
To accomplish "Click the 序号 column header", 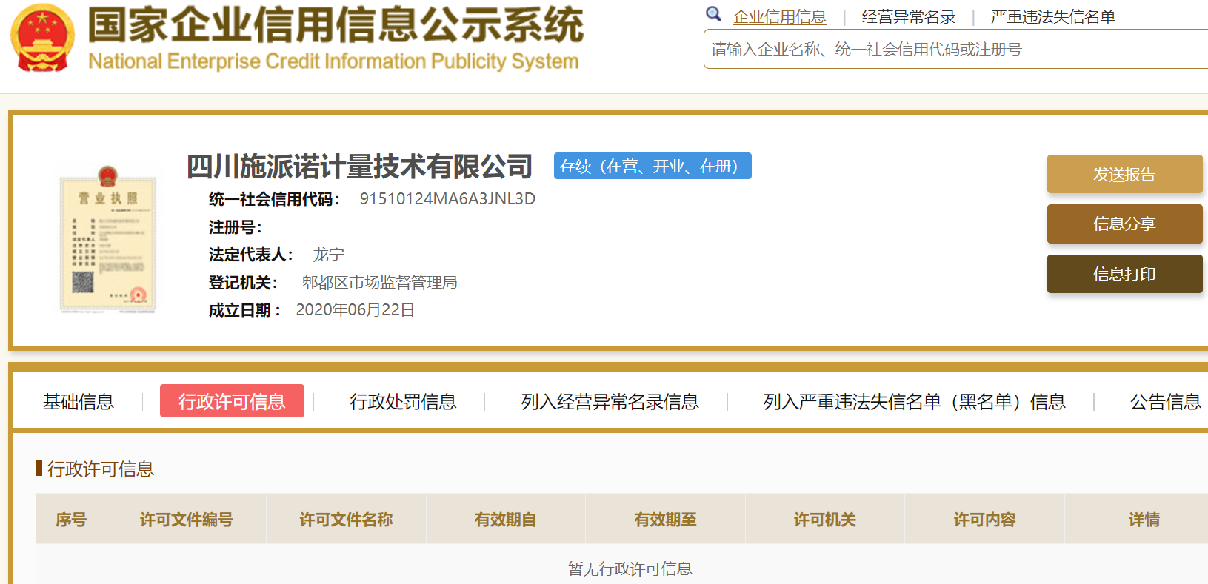I will coord(71,519).
